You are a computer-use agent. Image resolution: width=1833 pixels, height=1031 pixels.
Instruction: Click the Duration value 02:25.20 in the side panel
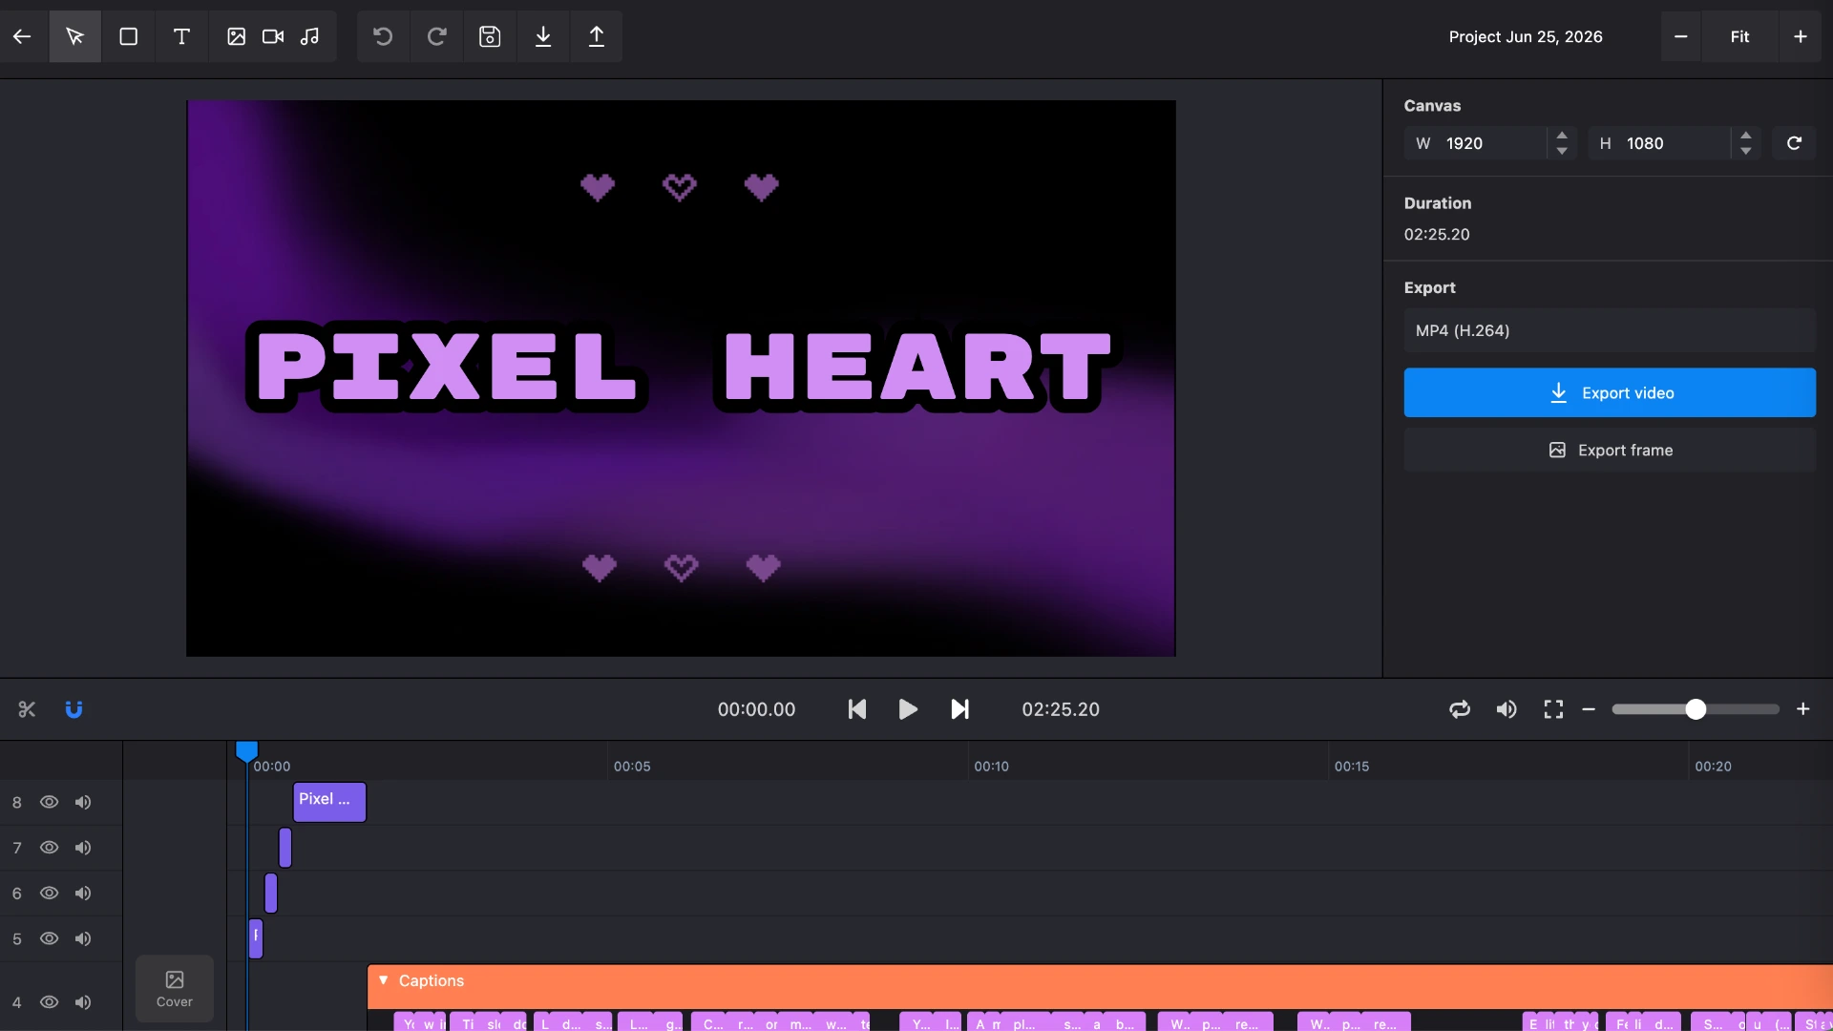1437,235
